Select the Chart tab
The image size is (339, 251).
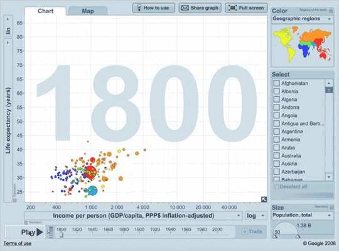click(45, 11)
